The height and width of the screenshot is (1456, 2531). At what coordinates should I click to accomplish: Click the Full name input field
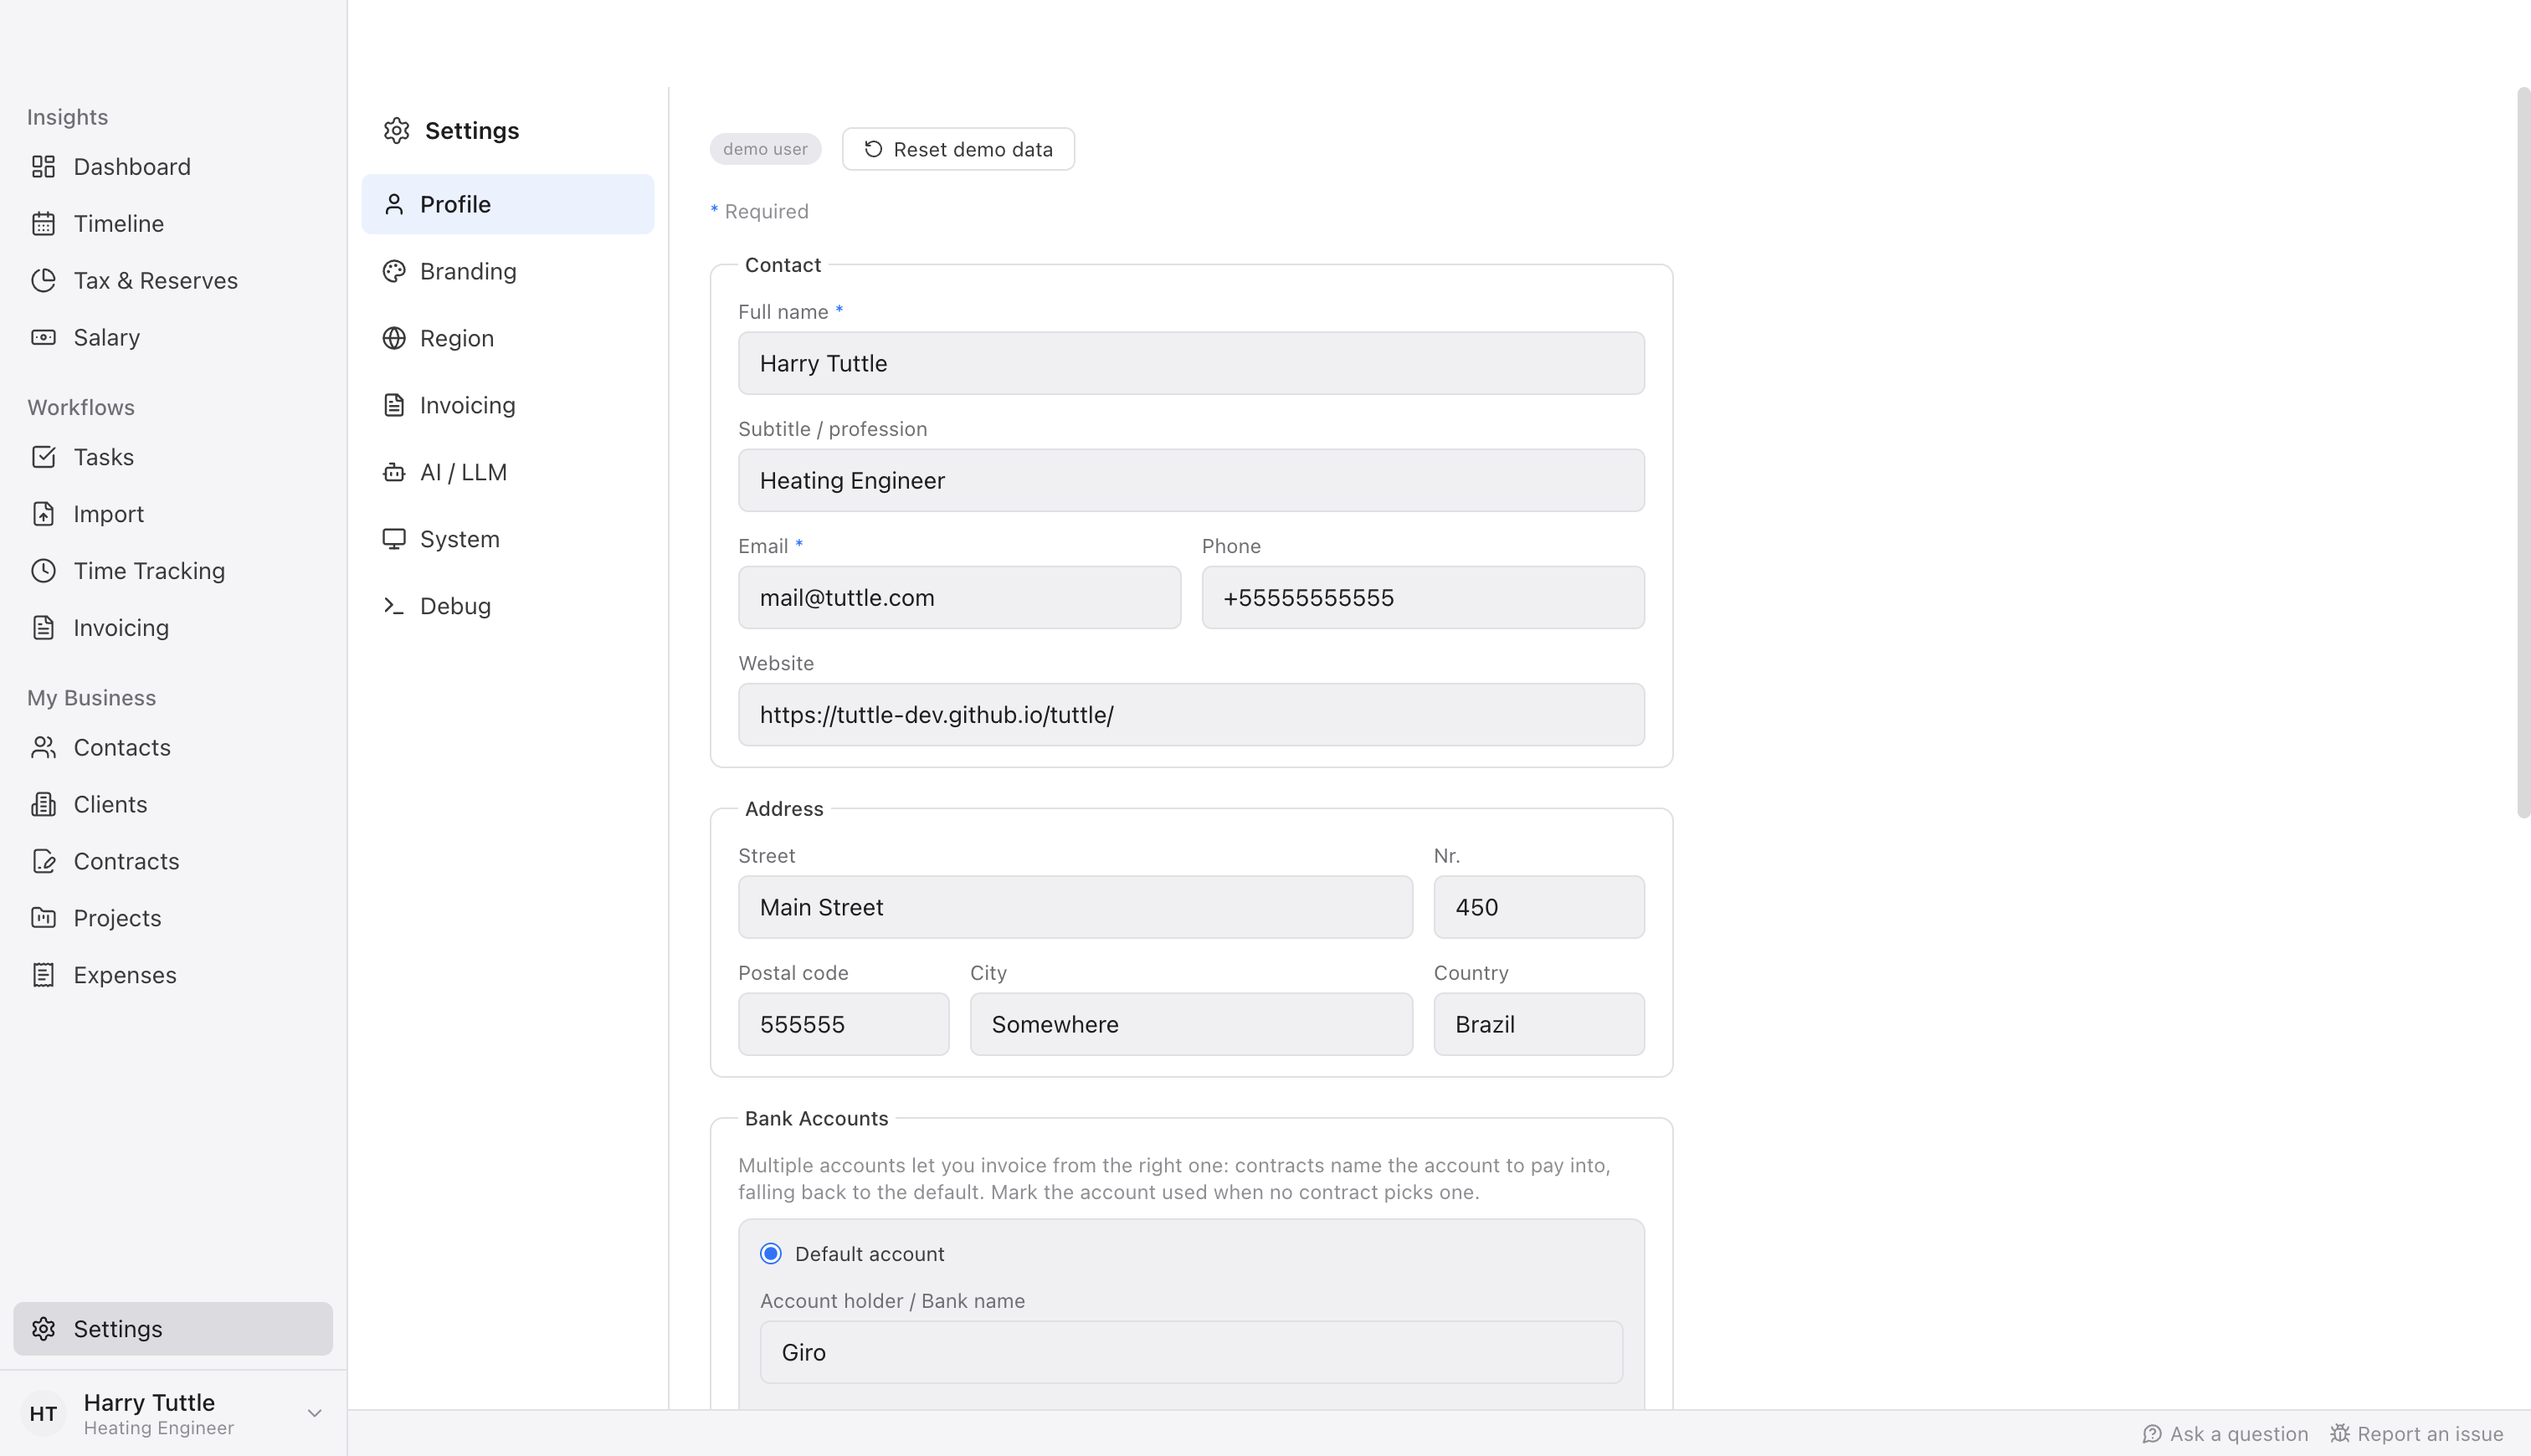[x=1191, y=363]
